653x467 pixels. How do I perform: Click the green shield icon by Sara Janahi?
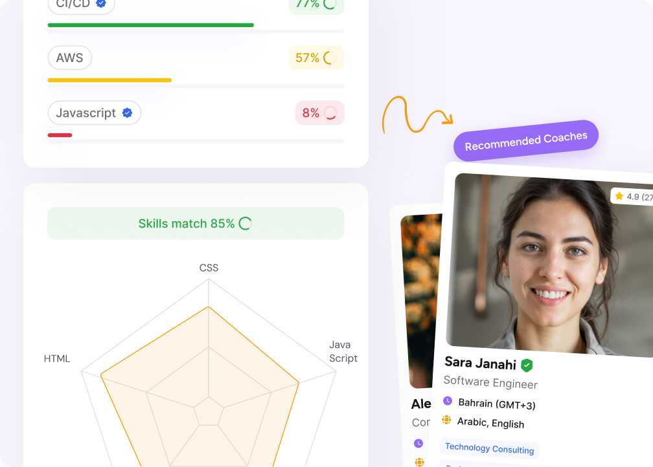(527, 365)
